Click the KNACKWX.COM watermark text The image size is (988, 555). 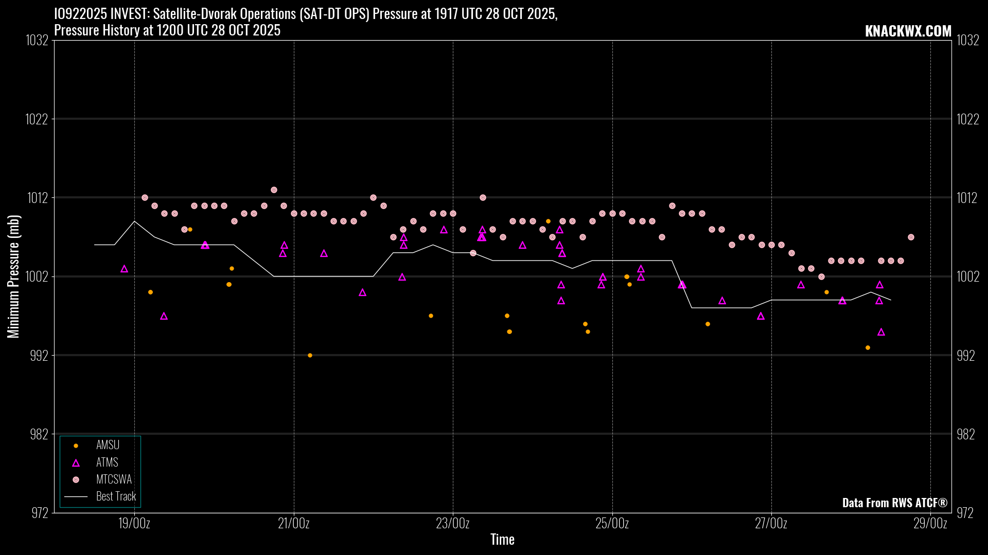[908, 31]
